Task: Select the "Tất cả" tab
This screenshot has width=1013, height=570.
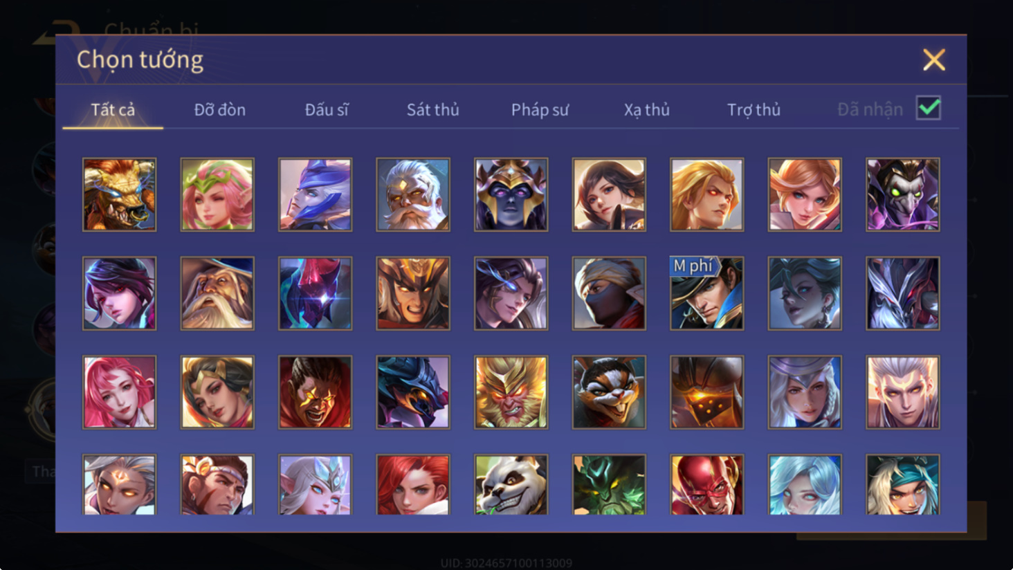Action: (x=113, y=109)
